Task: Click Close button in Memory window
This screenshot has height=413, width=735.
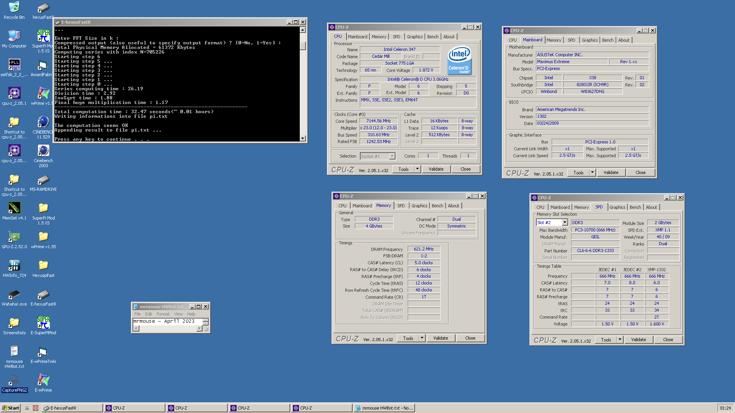Action: (x=470, y=338)
